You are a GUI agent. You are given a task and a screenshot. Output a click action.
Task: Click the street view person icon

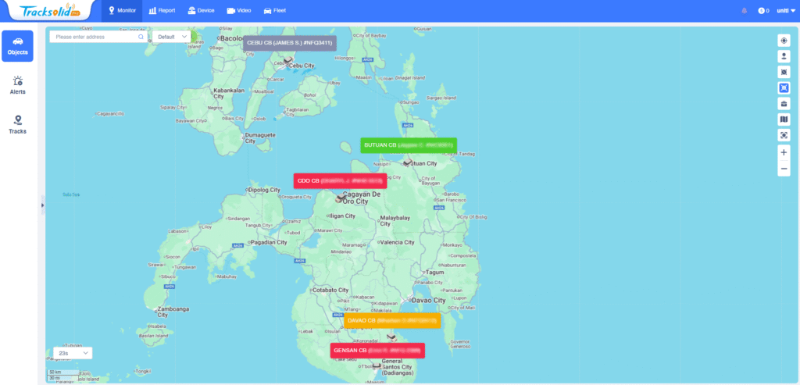(x=784, y=56)
